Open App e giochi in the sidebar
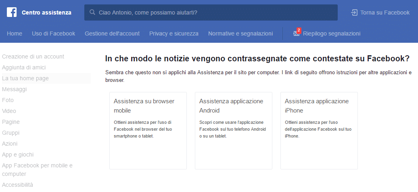 point(18,154)
